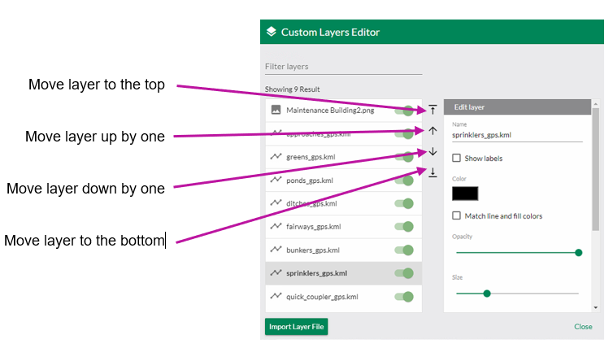Toggle visibility of approaches_gps.kml layer

tap(404, 133)
